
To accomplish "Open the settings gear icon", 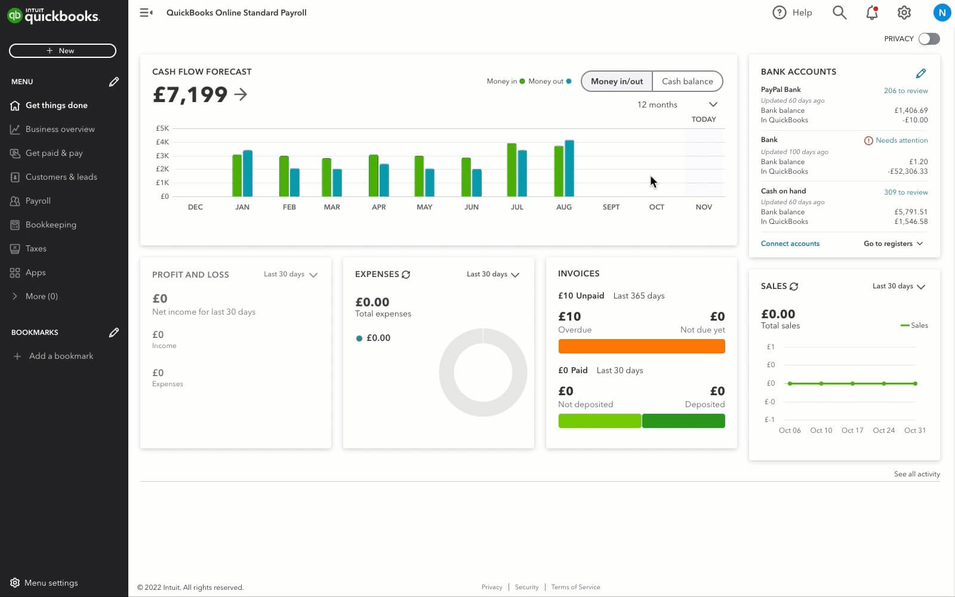I will tap(903, 13).
